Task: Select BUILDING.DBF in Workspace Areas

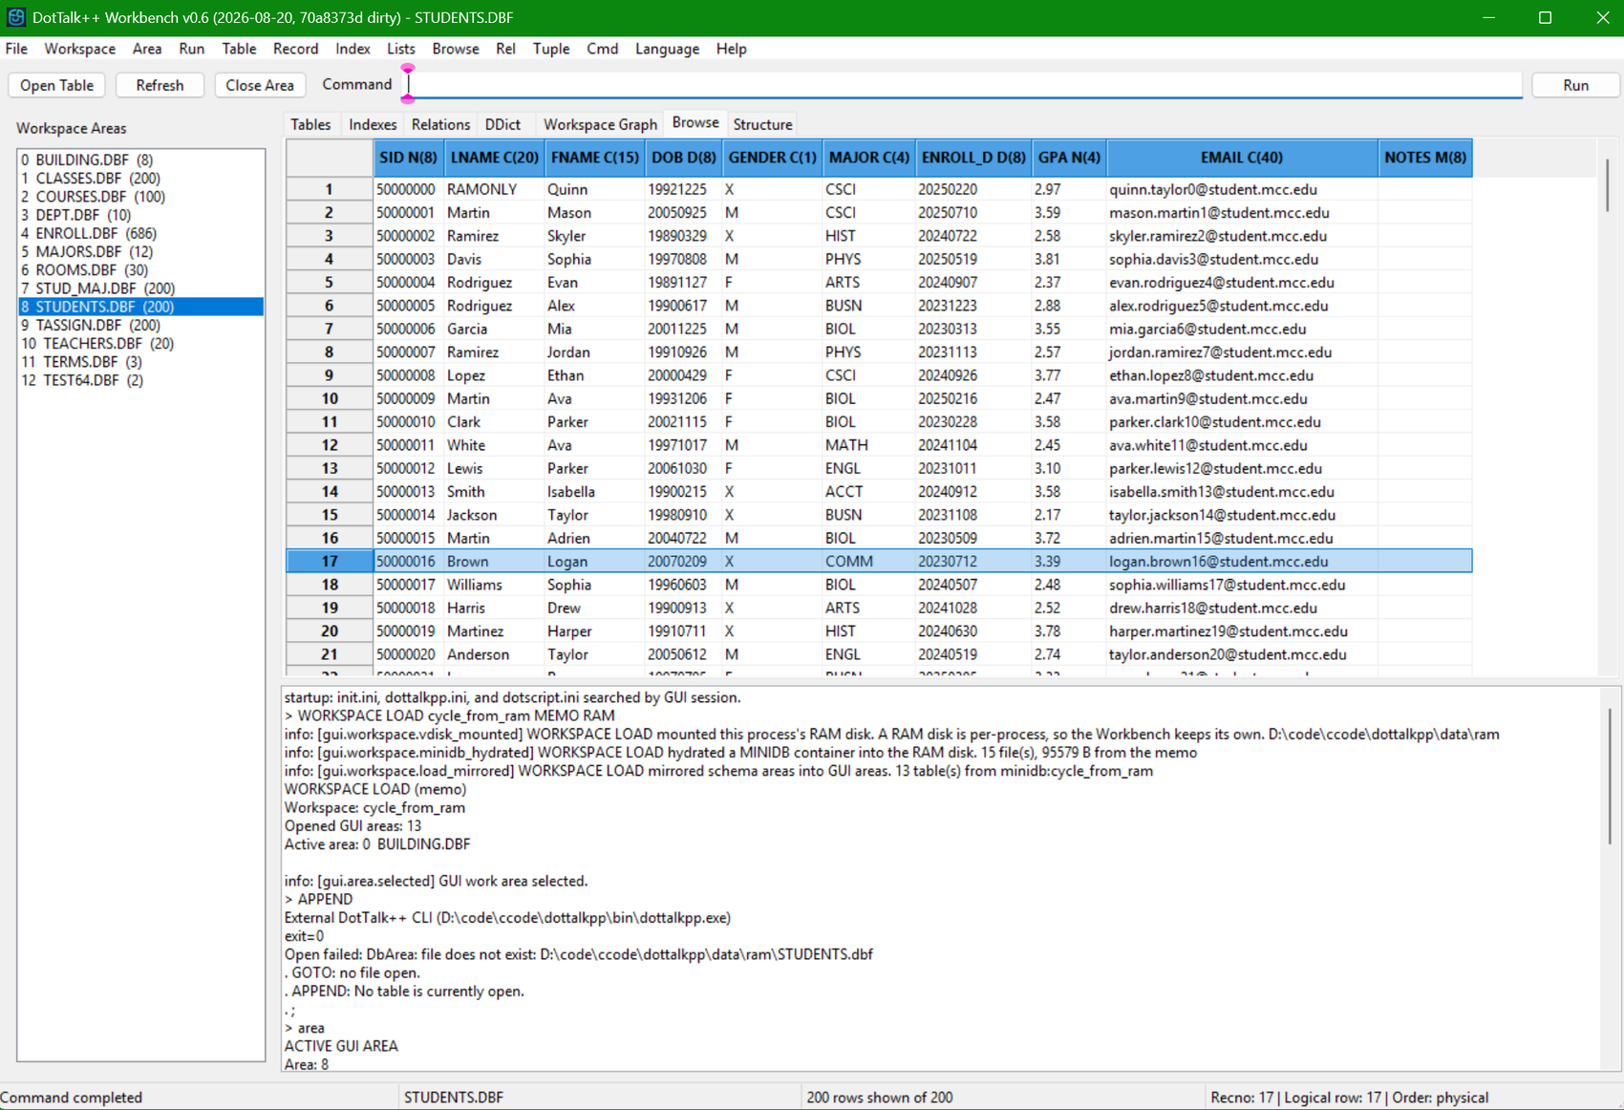Action: tap(140, 160)
